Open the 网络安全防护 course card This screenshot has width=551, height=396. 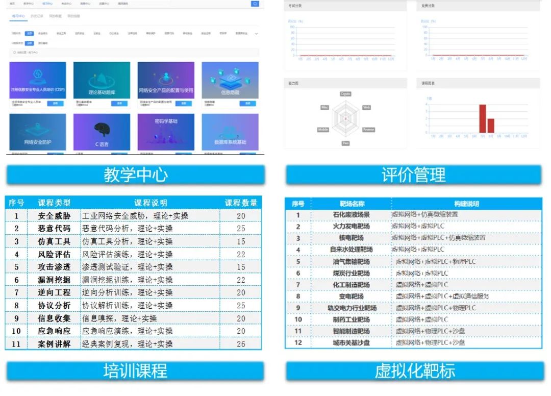(x=38, y=132)
